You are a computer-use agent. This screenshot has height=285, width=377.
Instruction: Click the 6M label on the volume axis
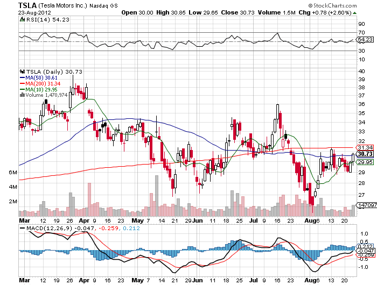tap(13, 173)
